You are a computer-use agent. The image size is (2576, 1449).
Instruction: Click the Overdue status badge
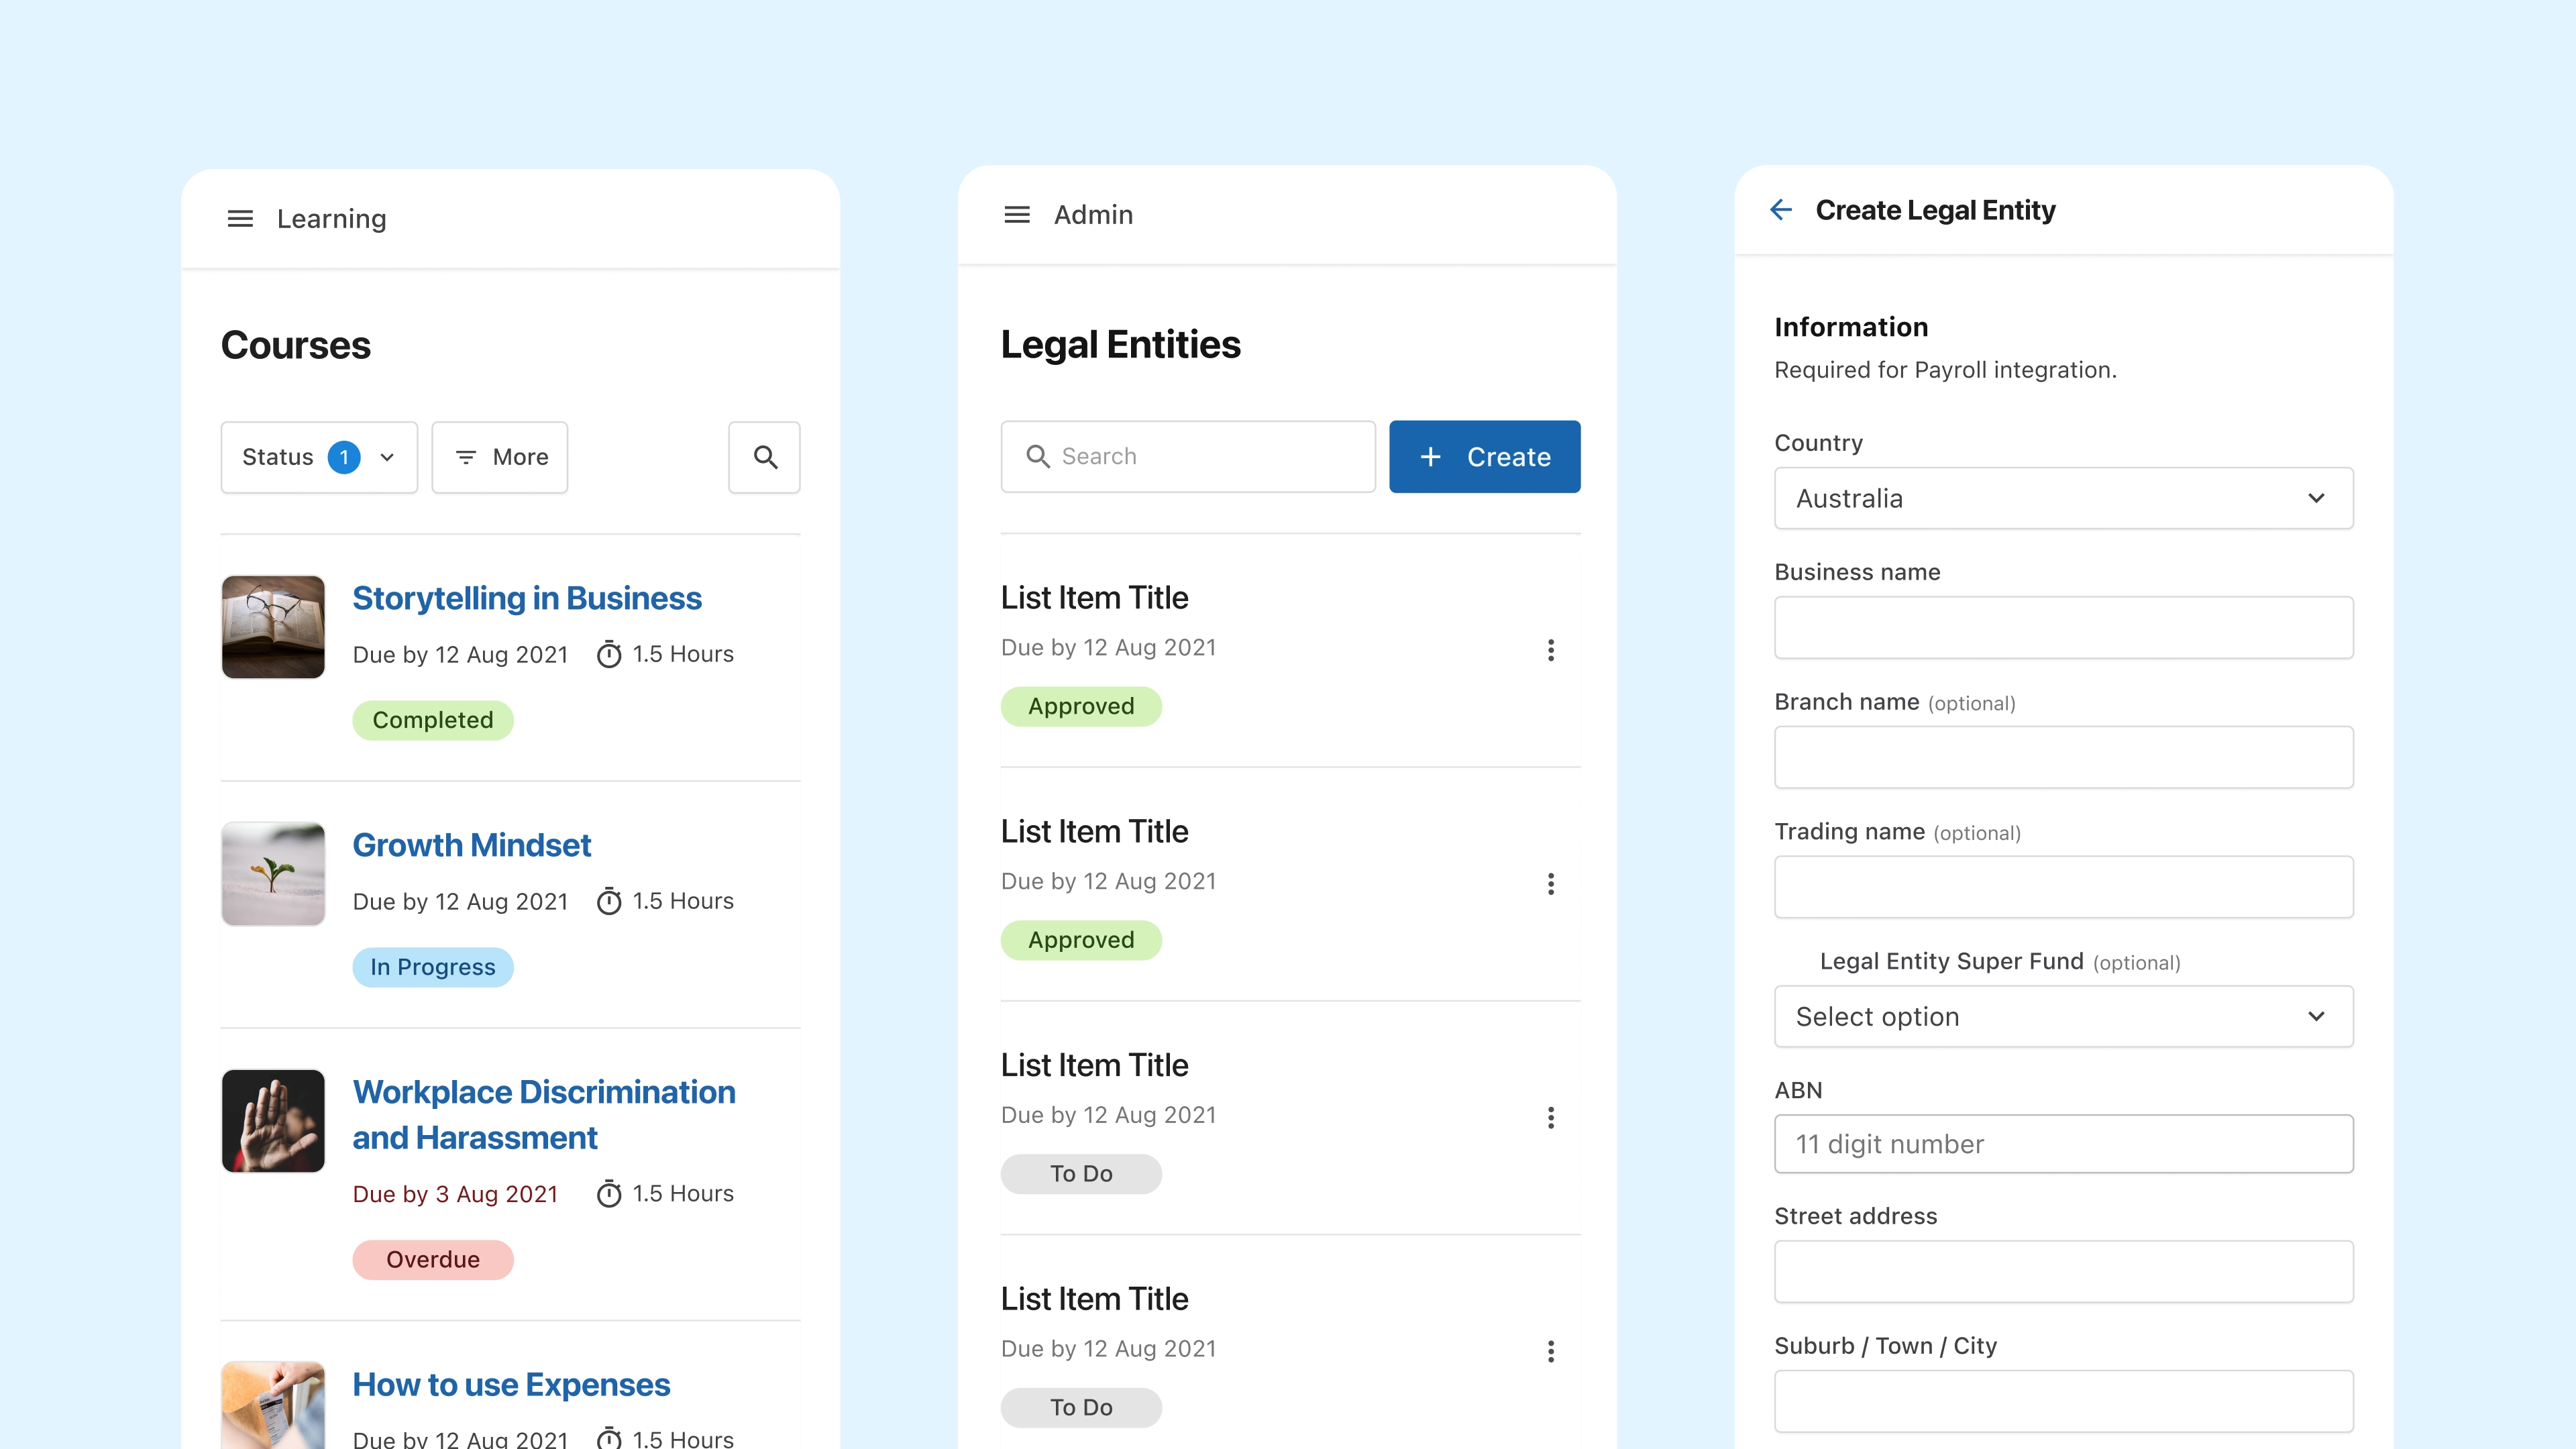(433, 1260)
